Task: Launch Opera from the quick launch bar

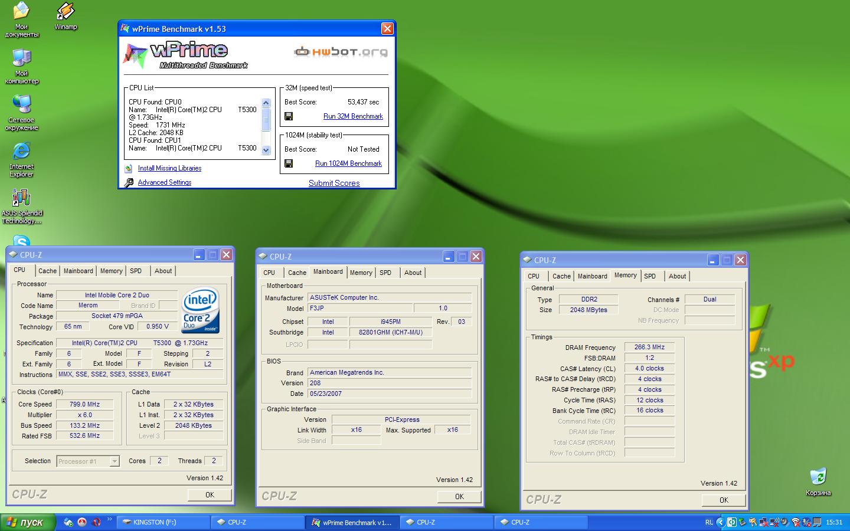Action: click(x=97, y=522)
